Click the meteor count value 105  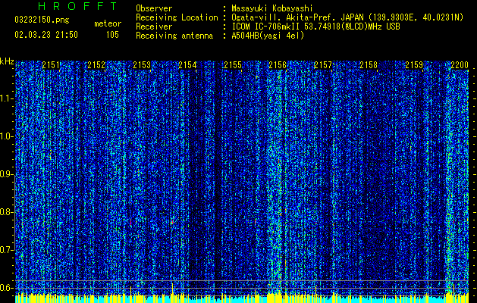(112, 35)
